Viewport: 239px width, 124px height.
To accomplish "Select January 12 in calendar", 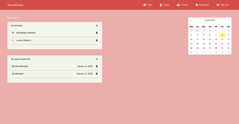I will point(203,39).
